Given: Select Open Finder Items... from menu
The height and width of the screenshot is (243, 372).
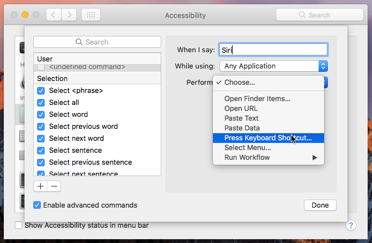Looking at the screenshot, I should tap(269, 99).
